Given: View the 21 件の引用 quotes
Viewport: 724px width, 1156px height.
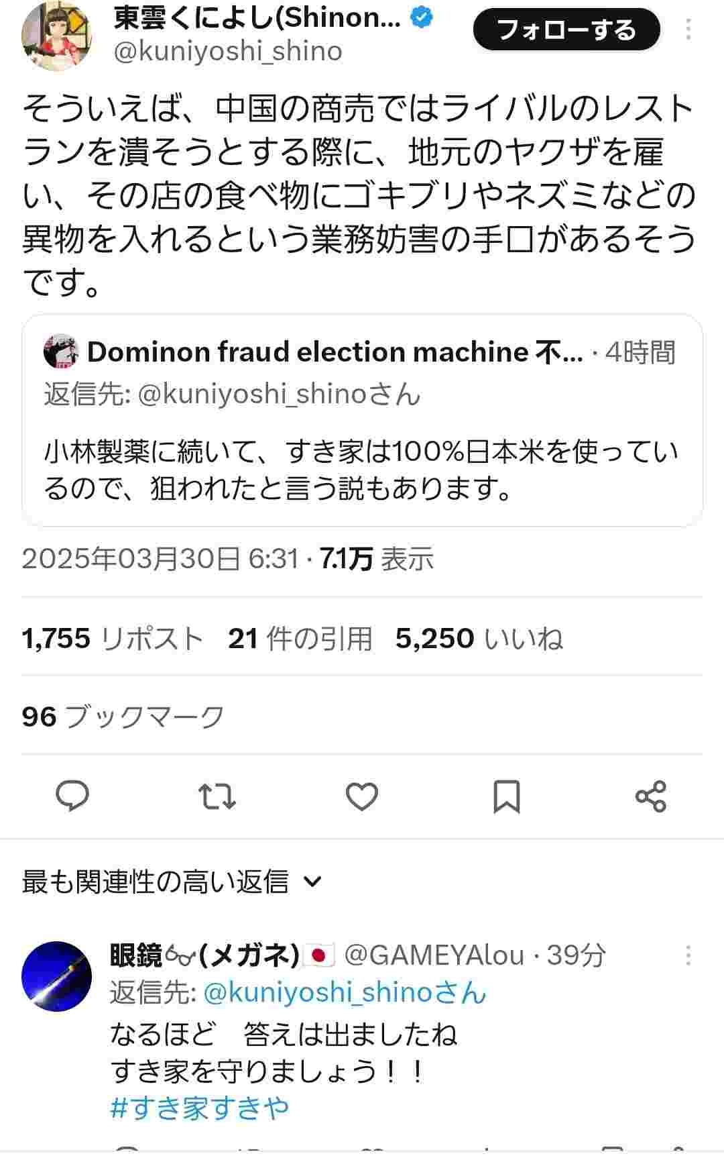Looking at the screenshot, I should 300,639.
